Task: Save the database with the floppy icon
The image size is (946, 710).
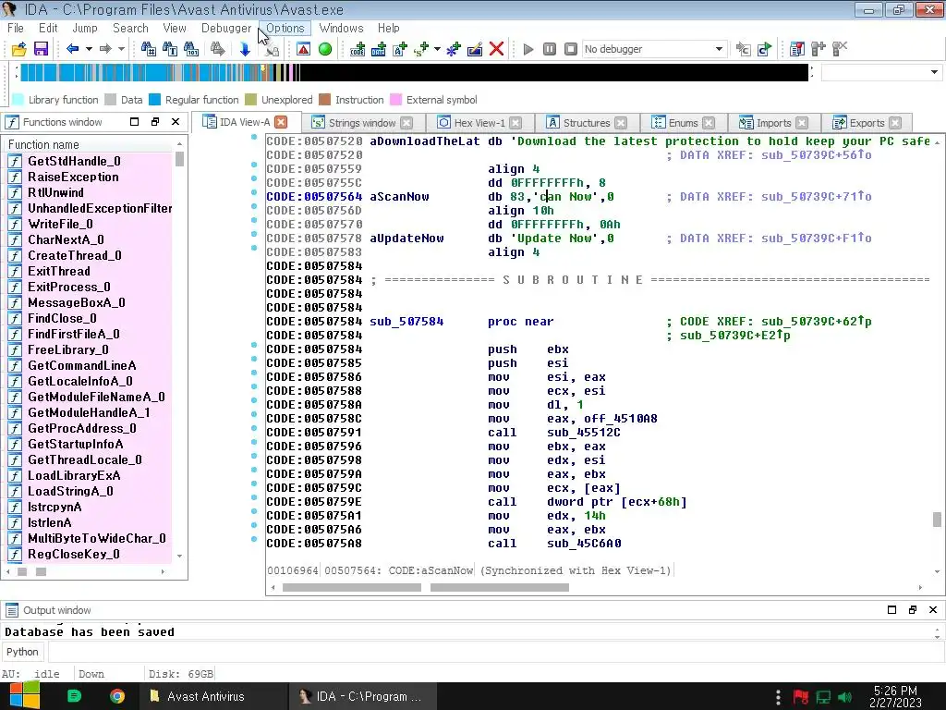Action: click(41, 49)
